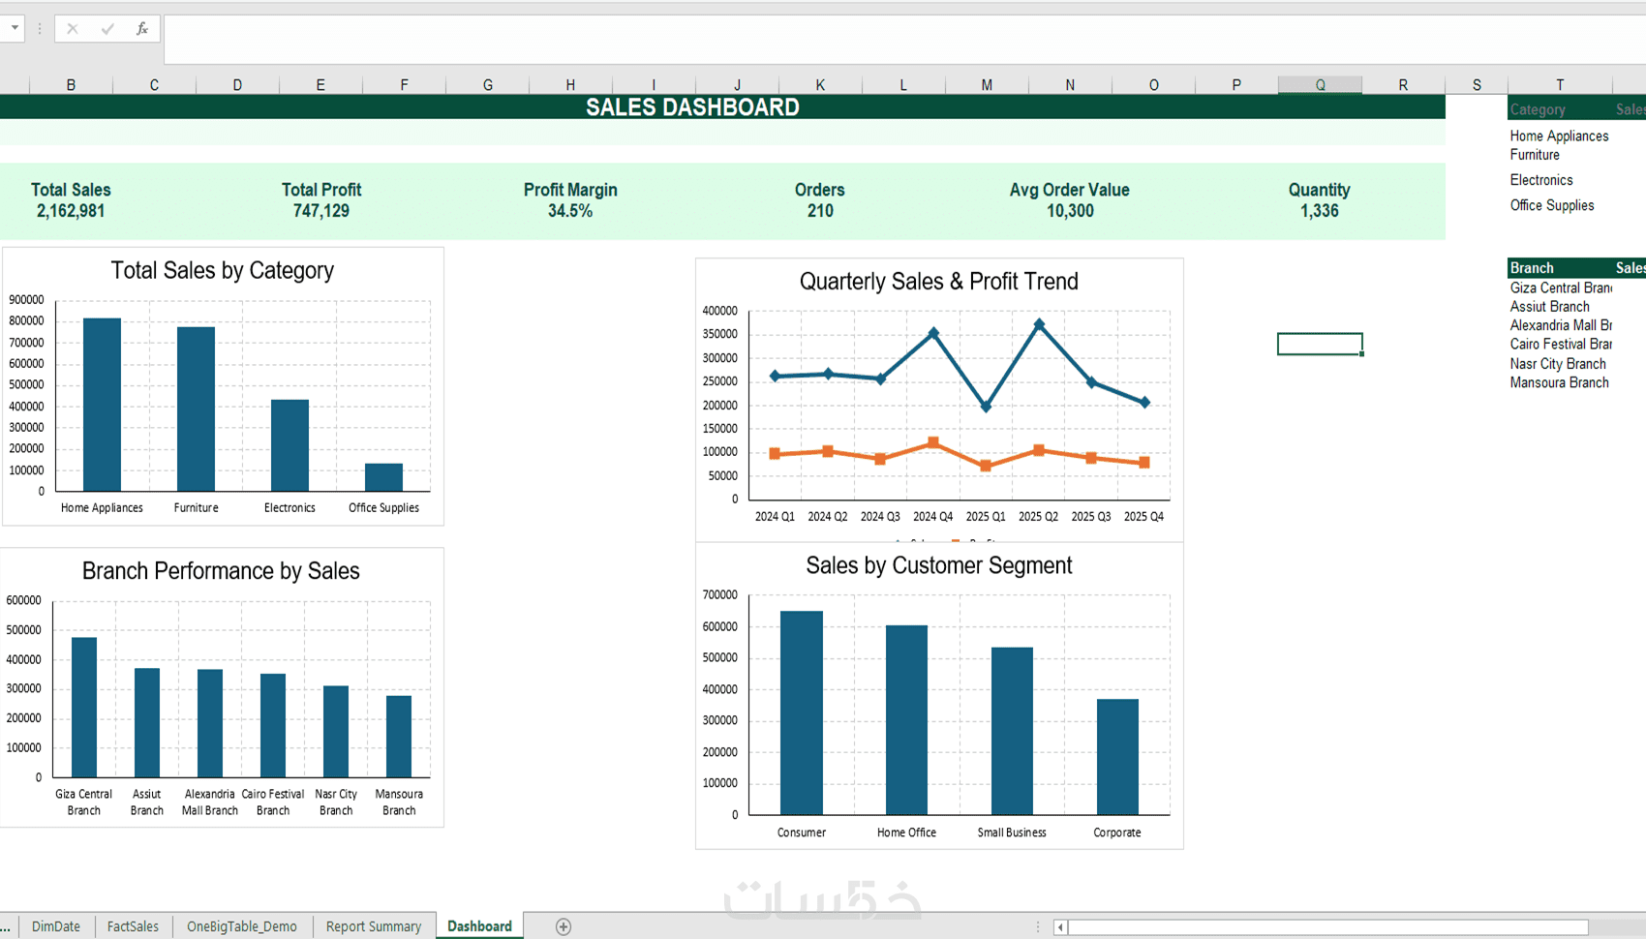Click the formula bar cancel X icon
This screenshot has width=1646, height=939.
[x=73, y=29]
